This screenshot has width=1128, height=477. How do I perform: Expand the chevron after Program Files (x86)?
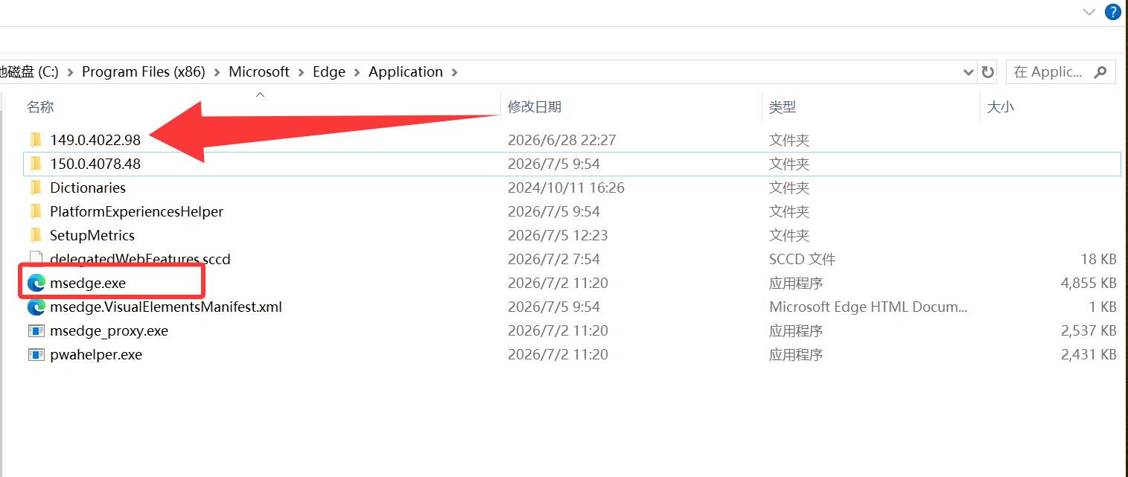217,72
